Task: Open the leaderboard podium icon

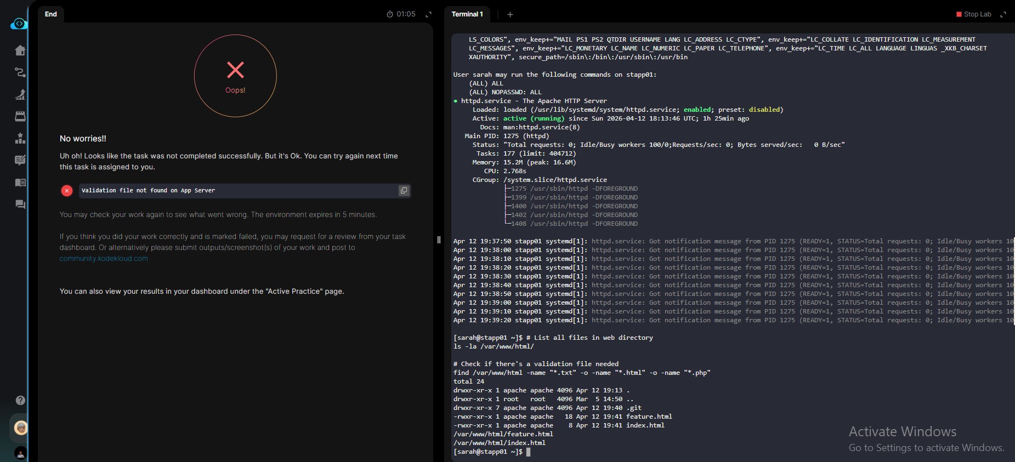Action: 20,138
